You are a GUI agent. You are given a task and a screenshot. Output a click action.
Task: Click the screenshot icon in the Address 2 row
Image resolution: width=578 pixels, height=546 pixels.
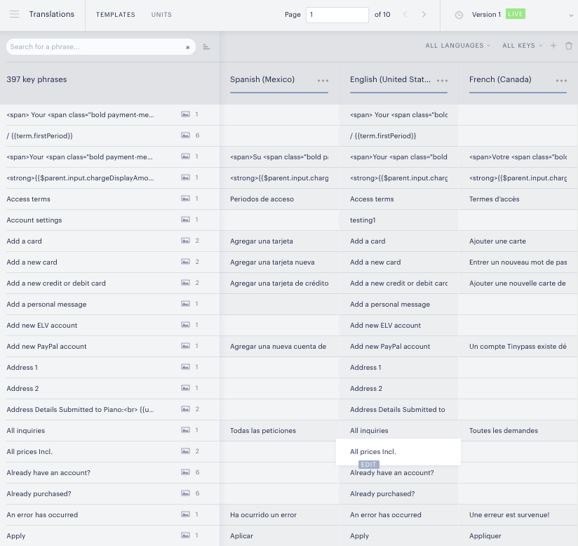click(x=185, y=387)
